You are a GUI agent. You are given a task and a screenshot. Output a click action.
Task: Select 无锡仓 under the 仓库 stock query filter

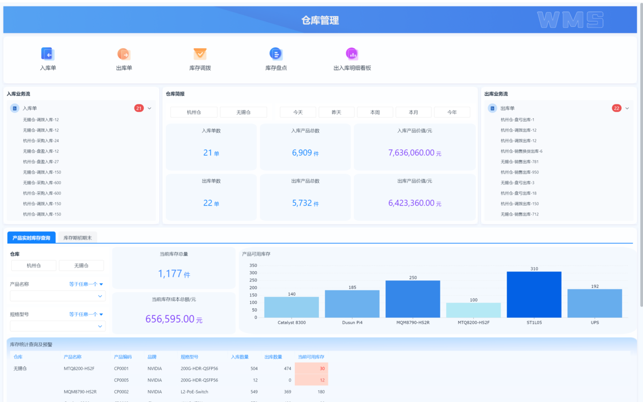(81, 265)
